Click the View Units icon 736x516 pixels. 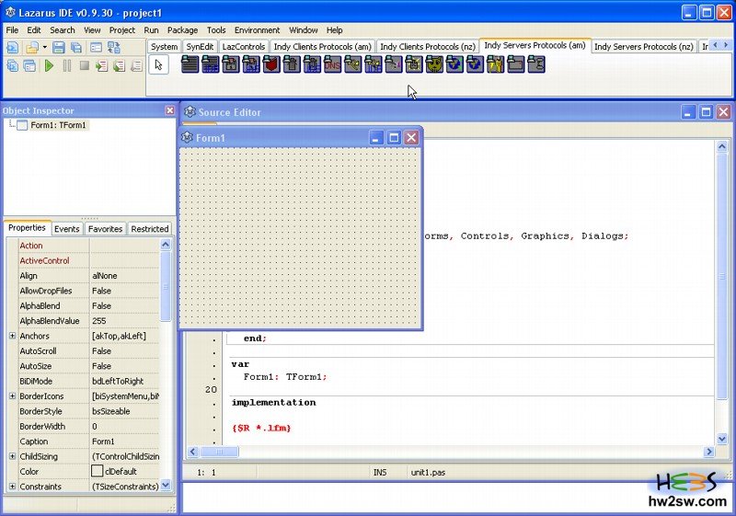(x=13, y=65)
